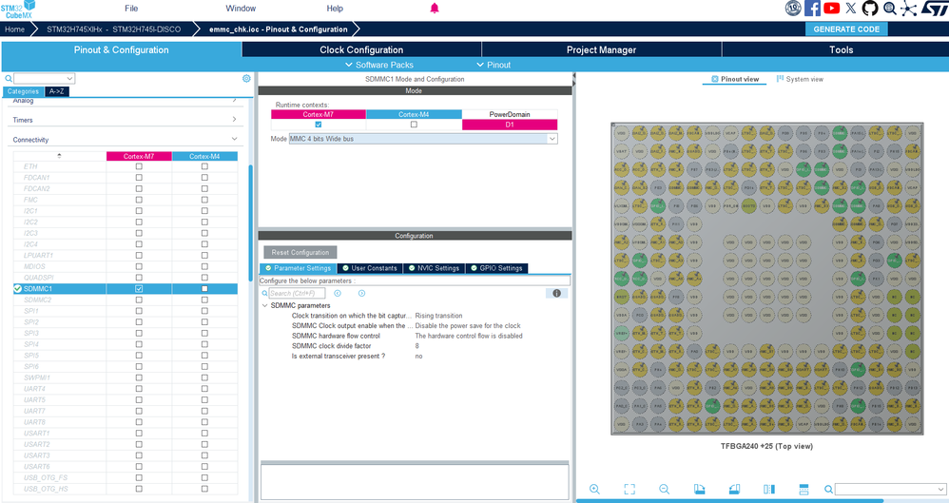949x503 pixels.
Task: Click the parameter info icon
Action: coord(556,293)
